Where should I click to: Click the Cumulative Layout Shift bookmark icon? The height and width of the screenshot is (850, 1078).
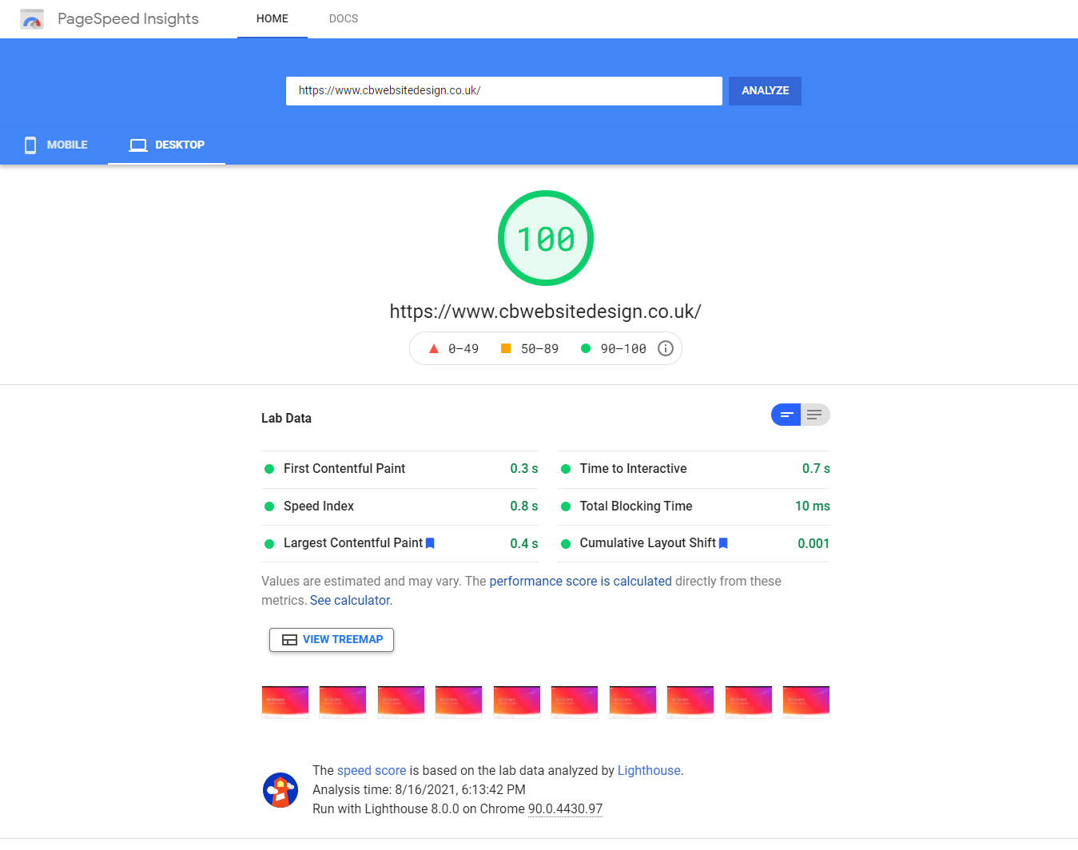723,543
